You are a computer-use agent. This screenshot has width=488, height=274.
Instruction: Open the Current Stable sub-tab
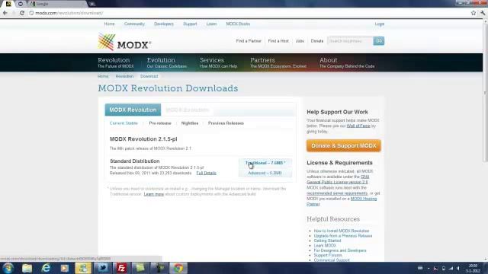(124, 123)
